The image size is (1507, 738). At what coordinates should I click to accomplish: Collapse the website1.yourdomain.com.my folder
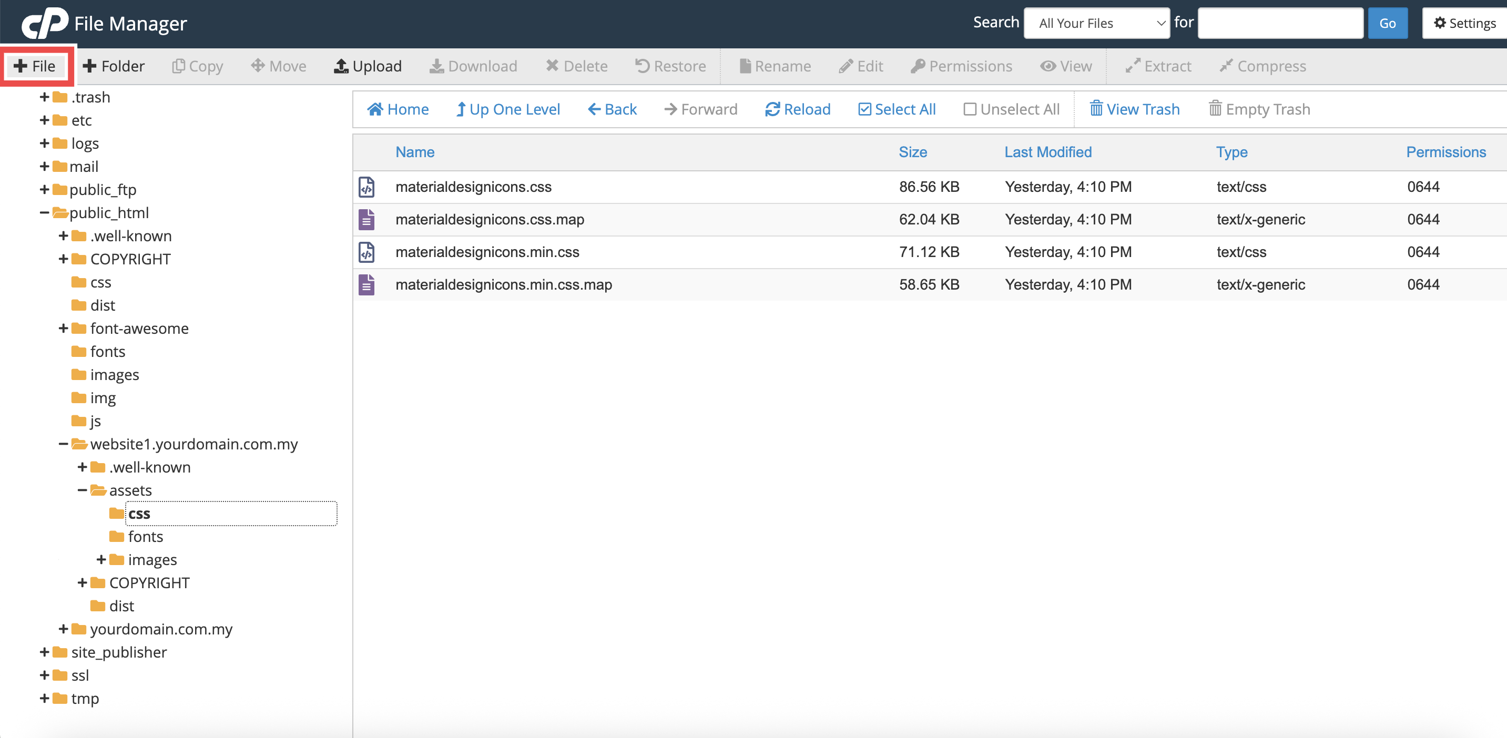pyautogui.click(x=63, y=445)
